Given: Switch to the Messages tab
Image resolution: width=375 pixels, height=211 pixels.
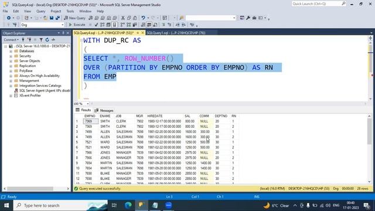Looking at the screenshot, I should [x=104, y=110].
